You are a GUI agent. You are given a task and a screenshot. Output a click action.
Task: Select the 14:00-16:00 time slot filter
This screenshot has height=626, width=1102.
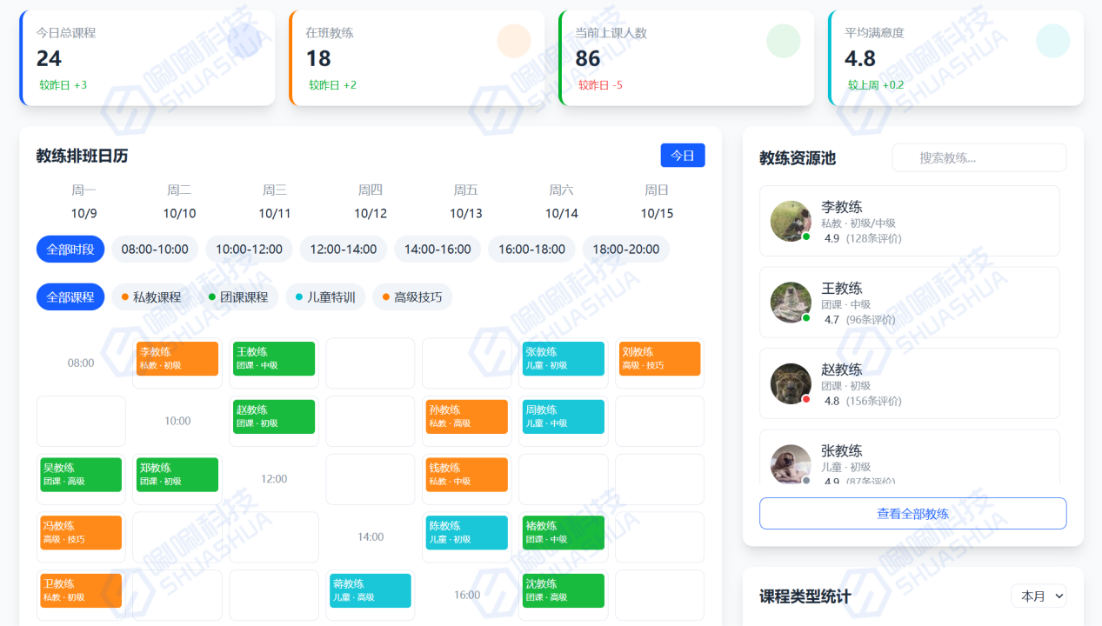click(437, 250)
